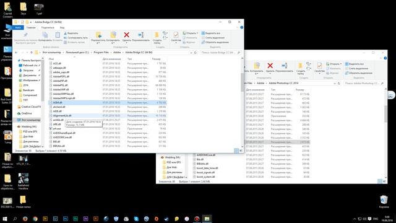Click Select all in Photoshop window ribbon
The height and width of the screenshot is (223, 396).
tap(355, 64)
